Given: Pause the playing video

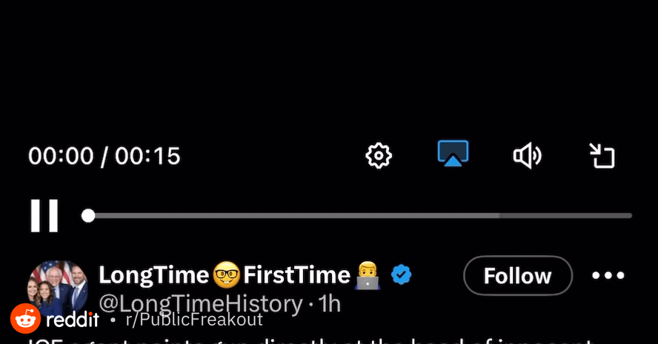Looking at the screenshot, I should (x=44, y=215).
